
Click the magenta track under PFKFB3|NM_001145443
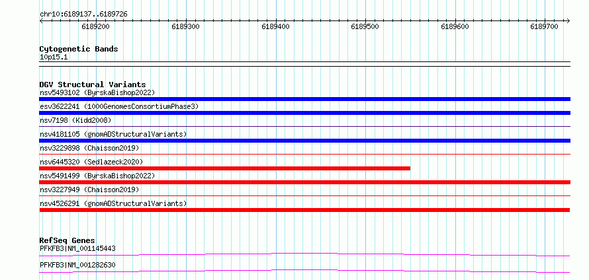coord(304,254)
